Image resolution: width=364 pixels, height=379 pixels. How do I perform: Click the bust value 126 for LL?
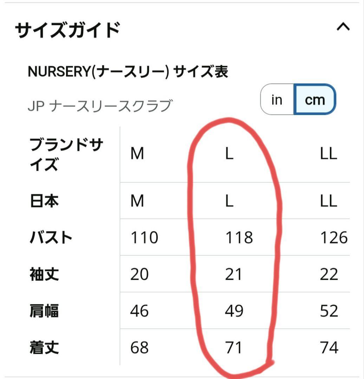pos(334,237)
